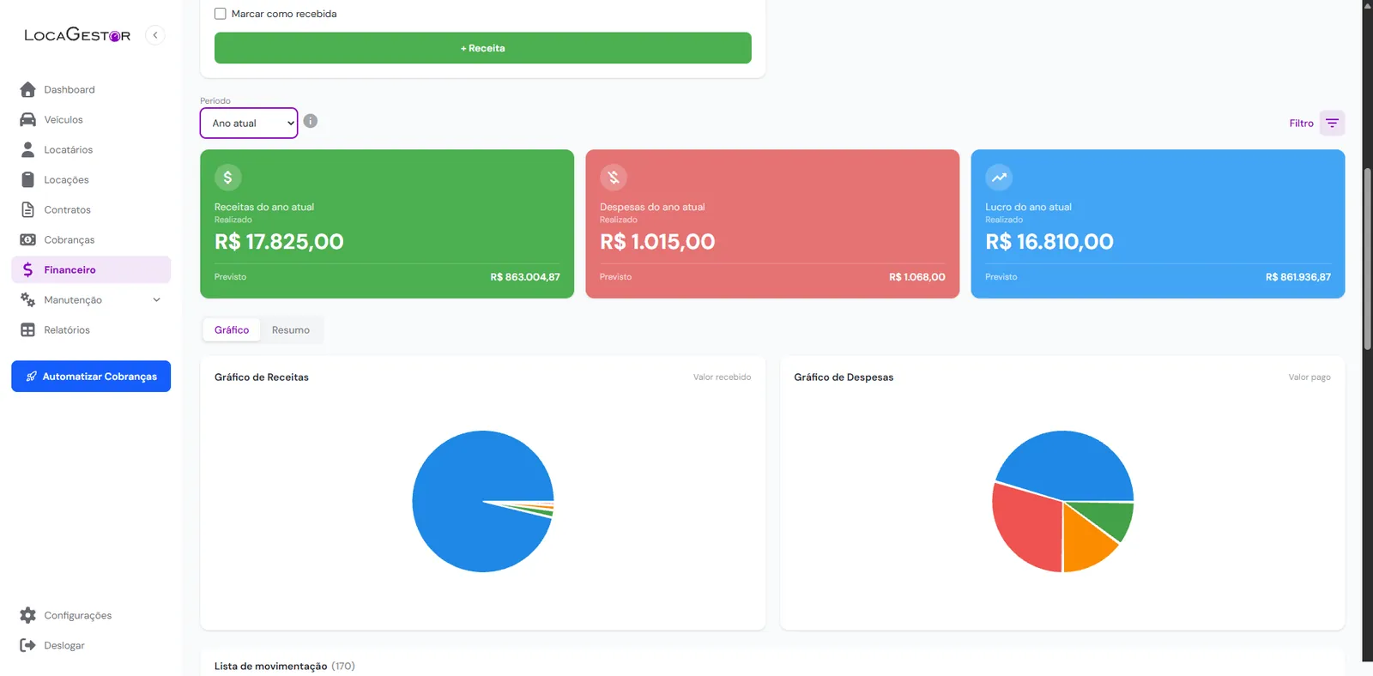1373x676 pixels.
Task: Click the Veículos car icon
Action: click(x=27, y=120)
